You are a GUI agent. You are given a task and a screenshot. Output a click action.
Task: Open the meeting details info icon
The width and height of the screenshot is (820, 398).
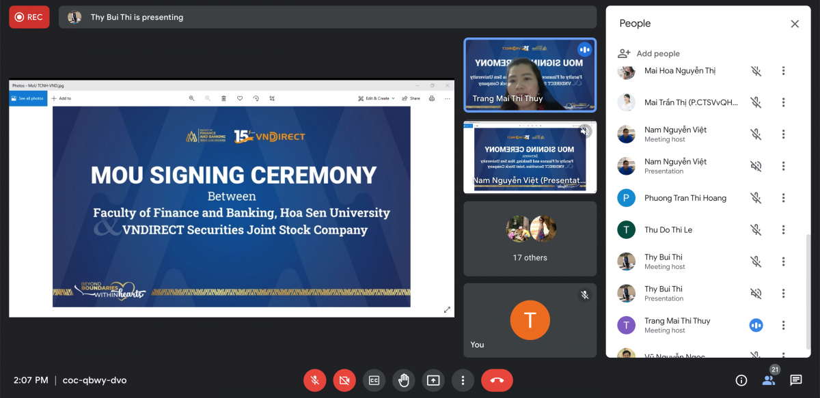tap(741, 380)
